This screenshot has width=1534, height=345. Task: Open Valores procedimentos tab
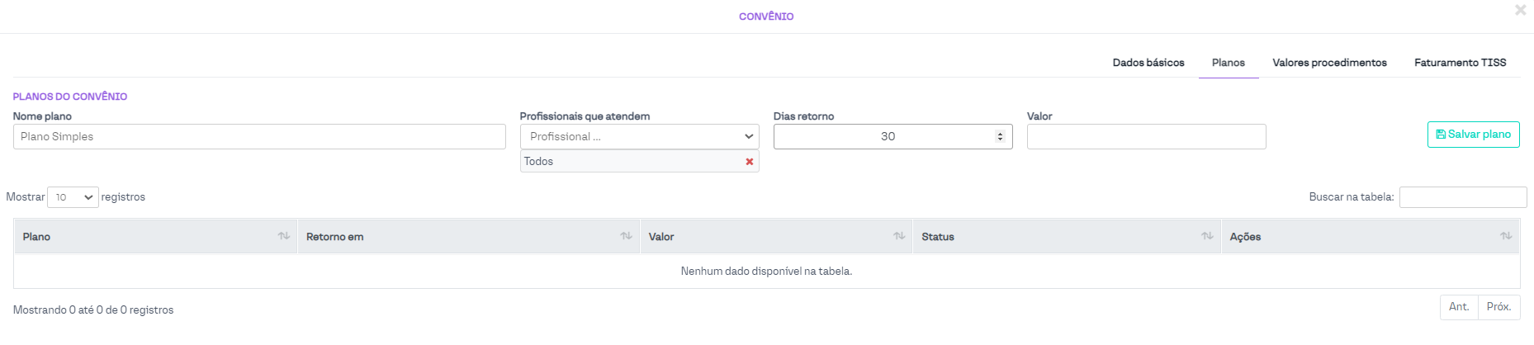tap(1329, 63)
